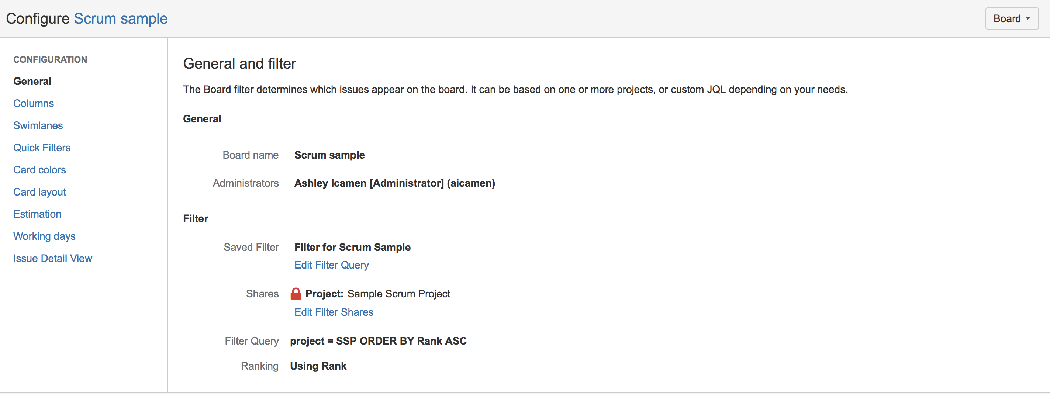Click administrator Ashley Icamen field
This screenshot has height=394, width=1050.
[394, 183]
